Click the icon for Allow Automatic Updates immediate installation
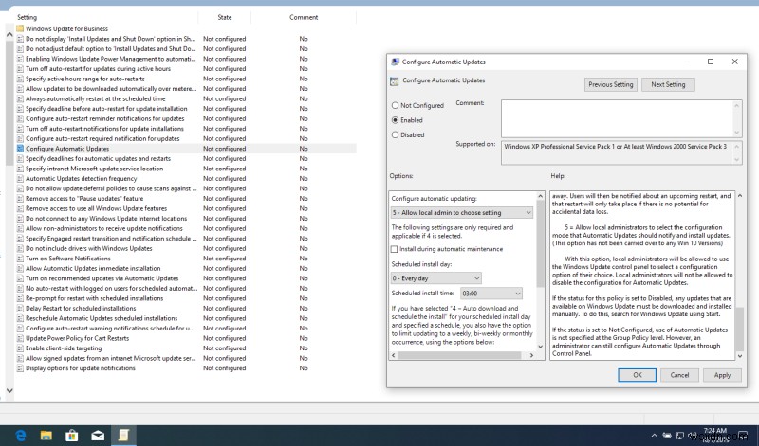 (x=20, y=268)
